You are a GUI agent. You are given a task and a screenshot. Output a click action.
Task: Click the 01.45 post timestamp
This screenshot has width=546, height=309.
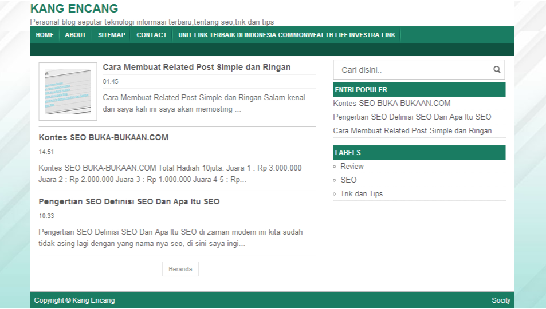coord(111,81)
